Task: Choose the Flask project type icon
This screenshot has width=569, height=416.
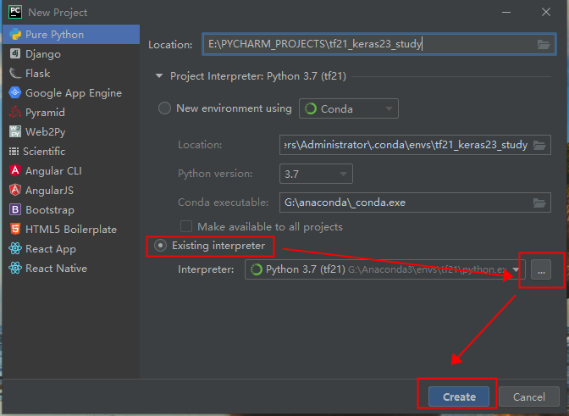Action: (14, 74)
